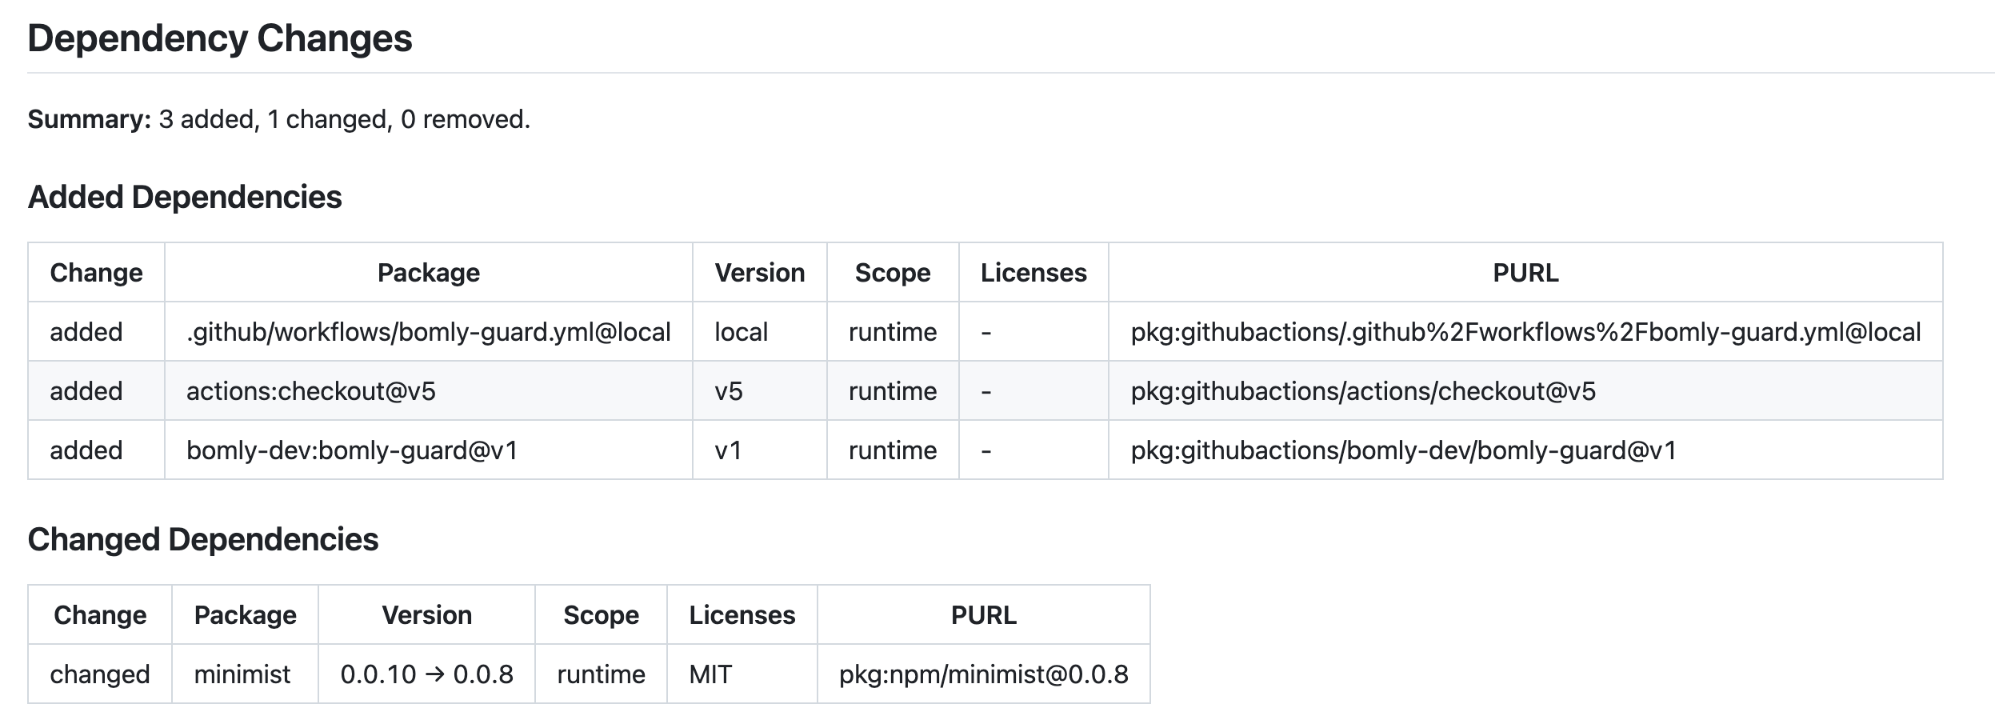Click 'PURL' header in Changed Dependencies table
Image resolution: width=1995 pixels, height=720 pixels.
(x=984, y=615)
